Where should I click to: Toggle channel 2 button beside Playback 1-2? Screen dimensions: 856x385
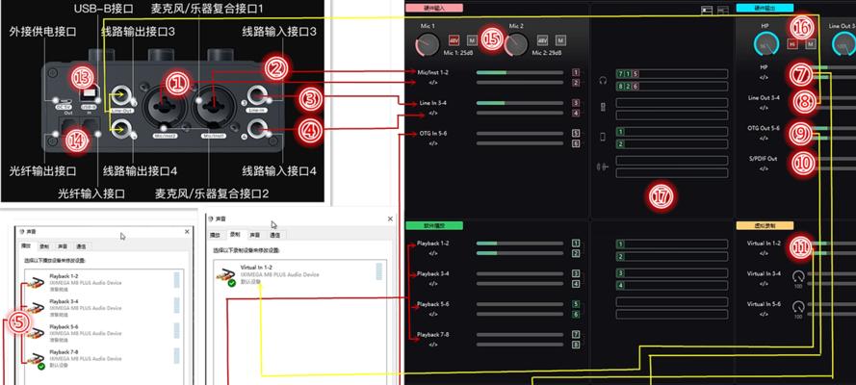click(x=576, y=253)
